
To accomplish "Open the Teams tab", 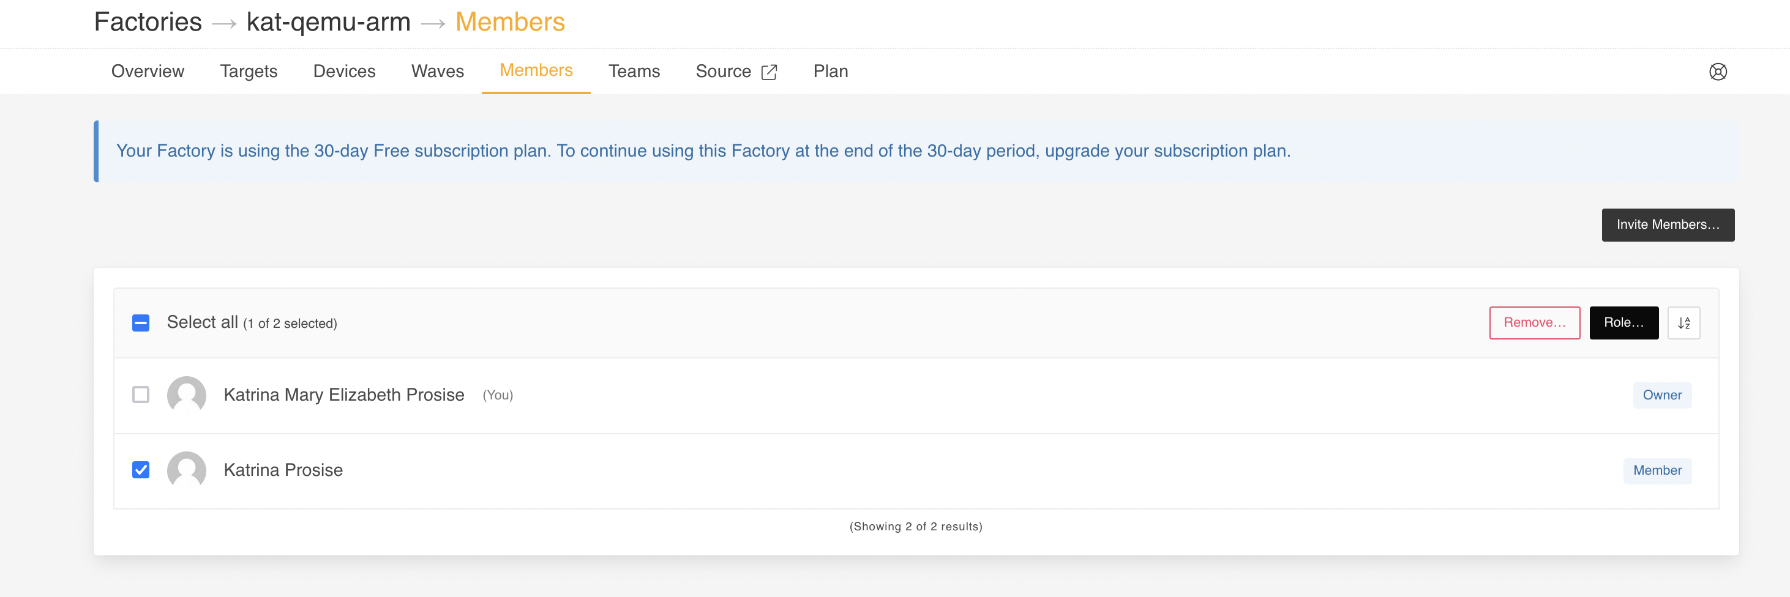I will pyautogui.click(x=634, y=71).
